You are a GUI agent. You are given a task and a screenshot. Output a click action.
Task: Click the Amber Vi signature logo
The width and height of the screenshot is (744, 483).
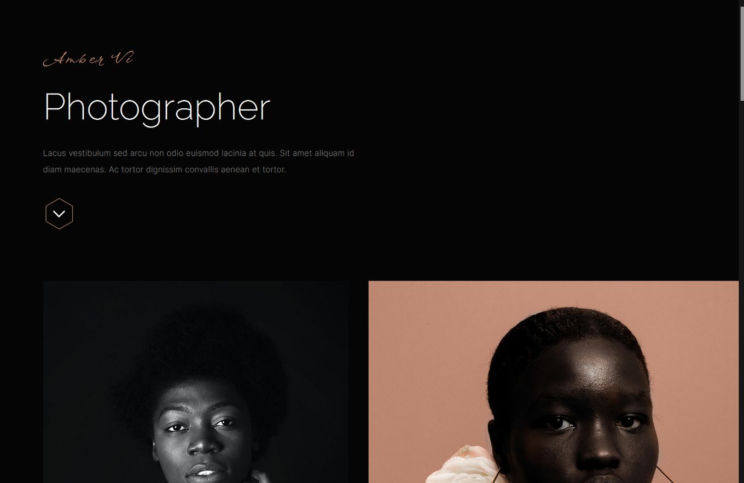point(88,59)
